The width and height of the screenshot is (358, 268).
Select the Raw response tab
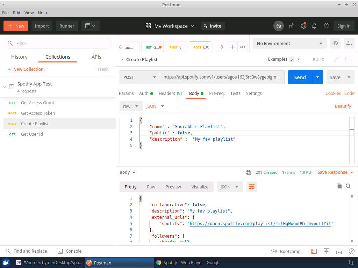click(151, 187)
